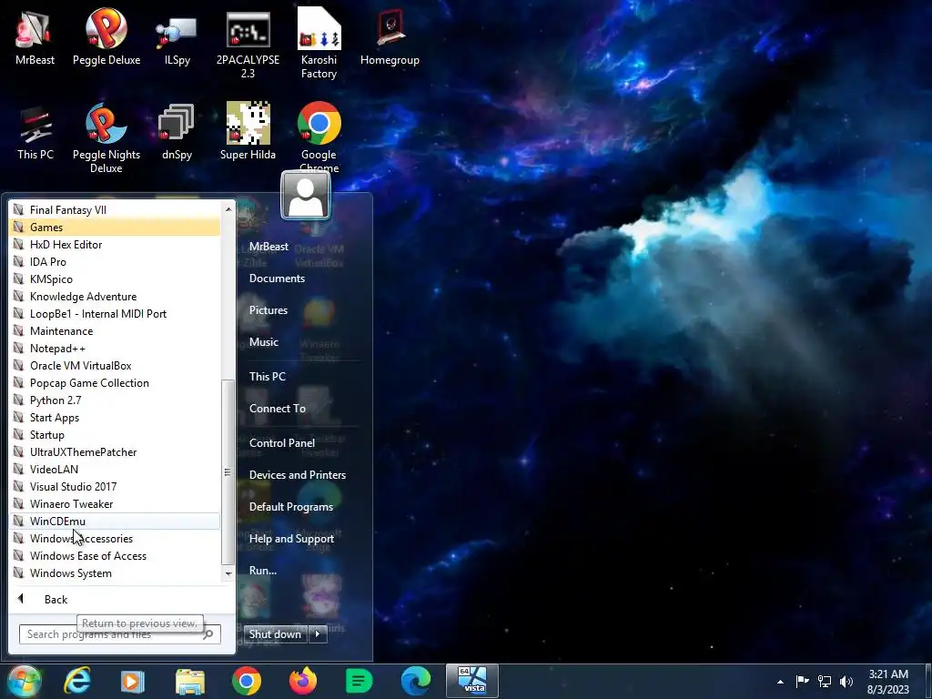
Task: Select the dnSpy desktop icon
Action: point(177,132)
